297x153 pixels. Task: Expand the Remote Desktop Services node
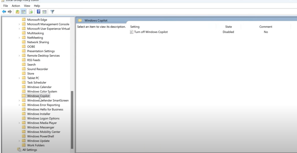19,56
